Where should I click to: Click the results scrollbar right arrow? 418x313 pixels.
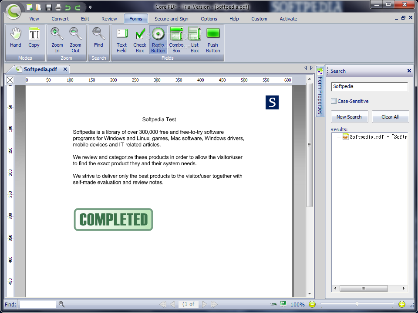(x=404, y=288)
